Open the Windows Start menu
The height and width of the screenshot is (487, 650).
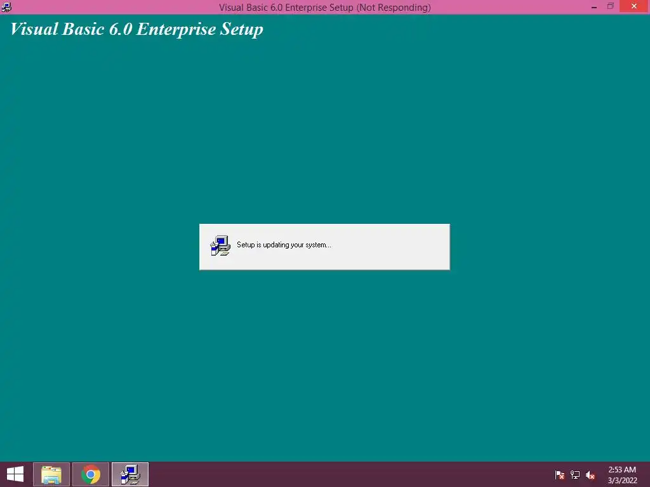[x=15, y=474]
